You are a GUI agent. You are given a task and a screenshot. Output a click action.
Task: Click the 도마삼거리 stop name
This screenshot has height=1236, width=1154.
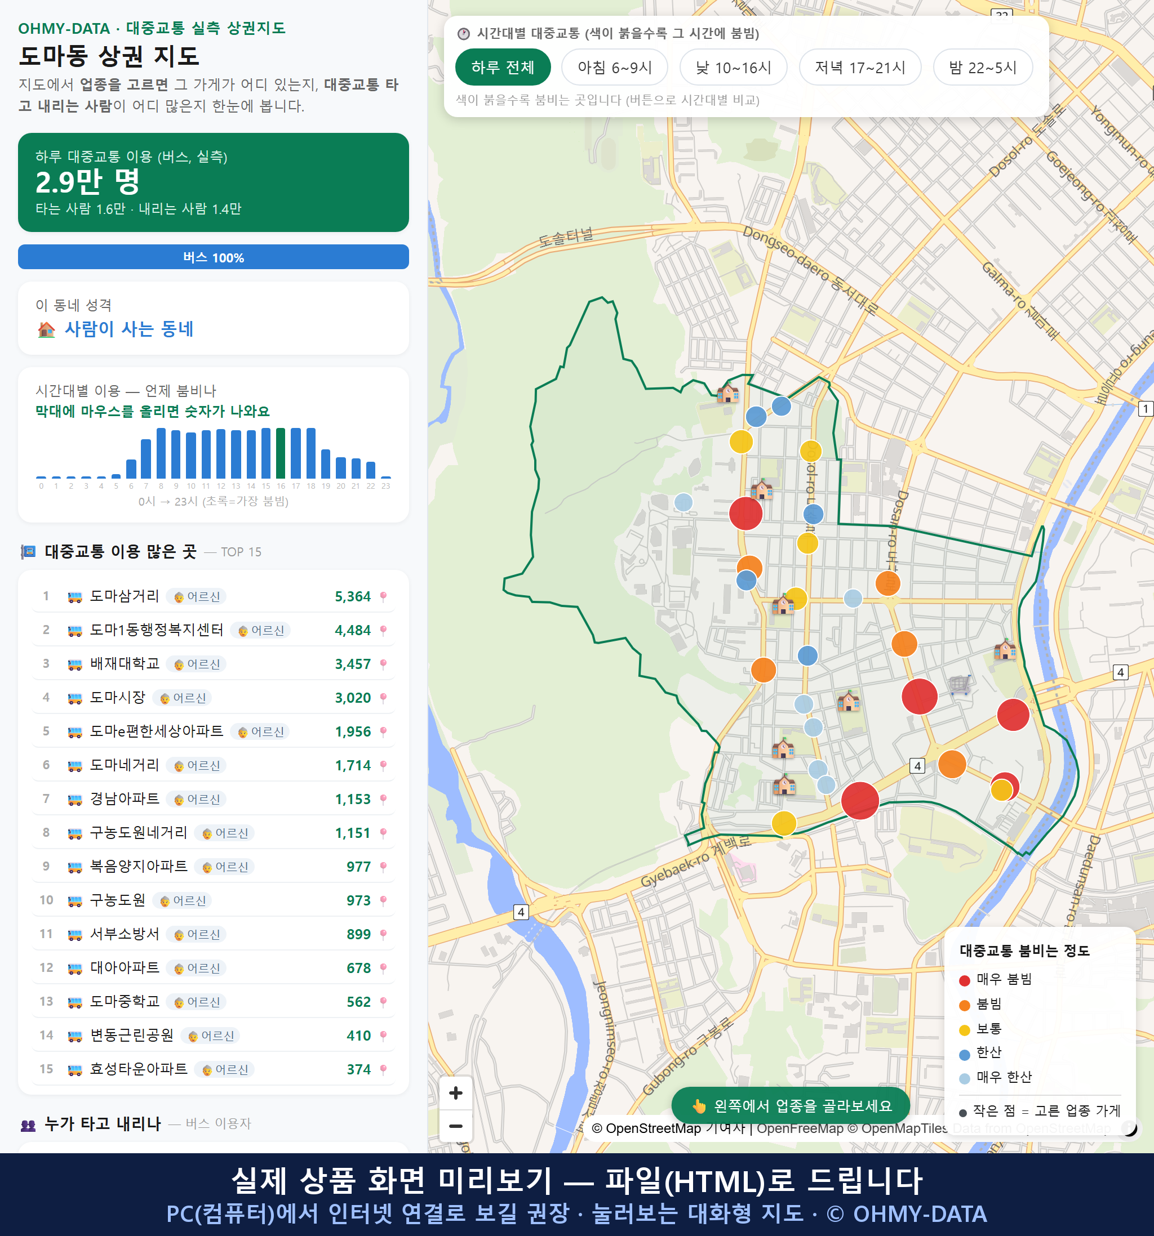pyautogui.click(x=125, y=596)
